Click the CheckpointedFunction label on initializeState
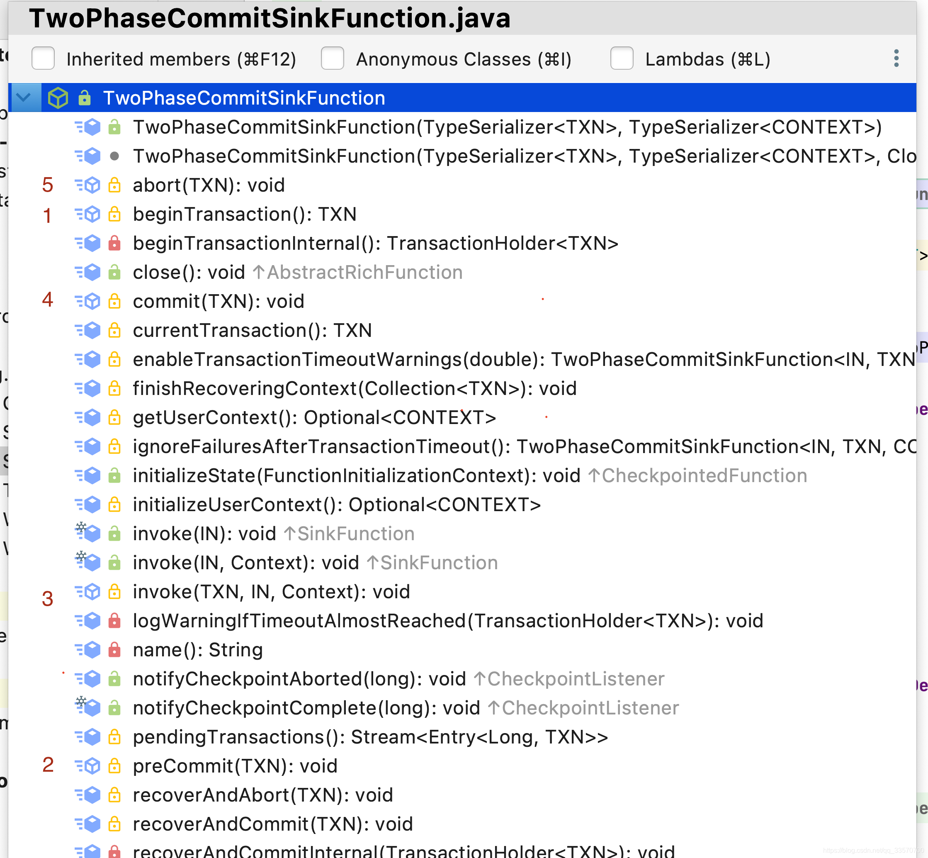 click(x=697, y=476)
